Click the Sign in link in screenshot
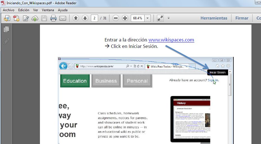The height and width of the screenshot is (144, 261). (213, 80)
